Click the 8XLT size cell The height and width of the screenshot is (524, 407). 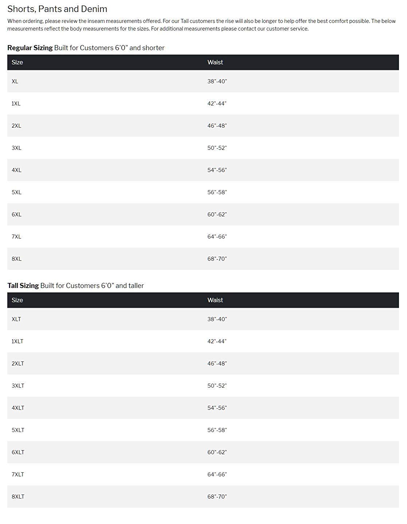click(18, 497)
